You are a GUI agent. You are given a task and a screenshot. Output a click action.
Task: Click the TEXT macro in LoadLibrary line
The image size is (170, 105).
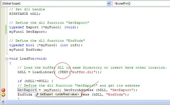tap(64, 72)
